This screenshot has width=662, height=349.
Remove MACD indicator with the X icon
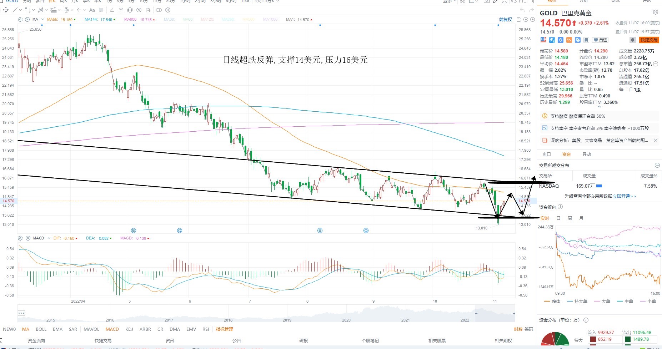tap(27, 238)
